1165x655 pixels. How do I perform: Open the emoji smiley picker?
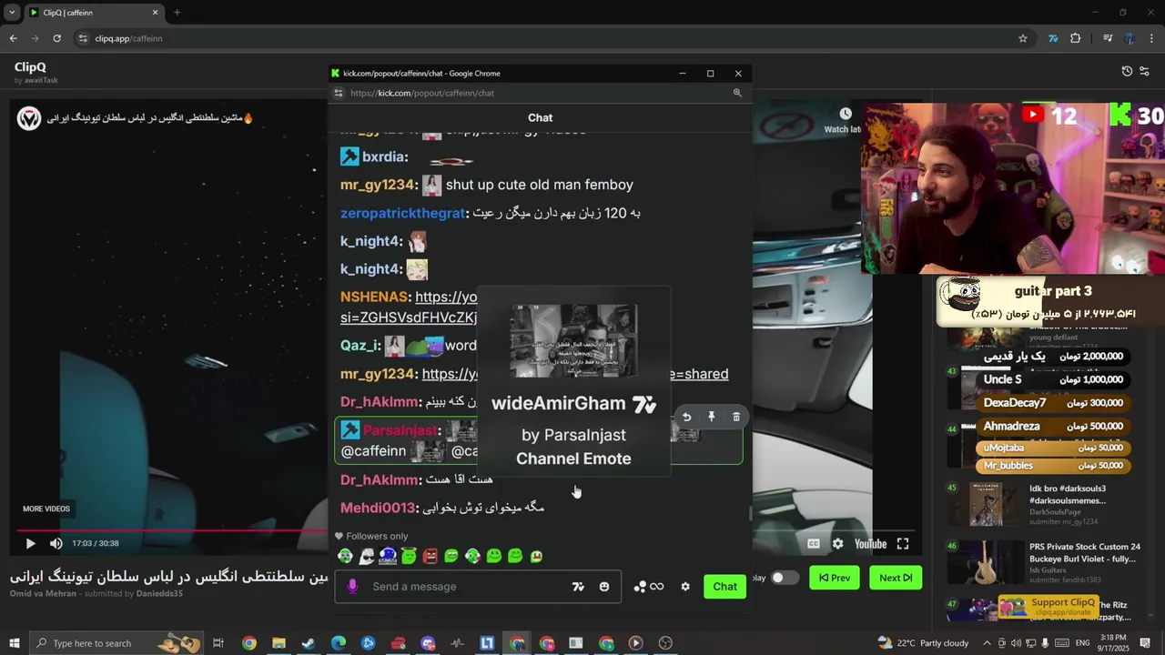(604, 587)
